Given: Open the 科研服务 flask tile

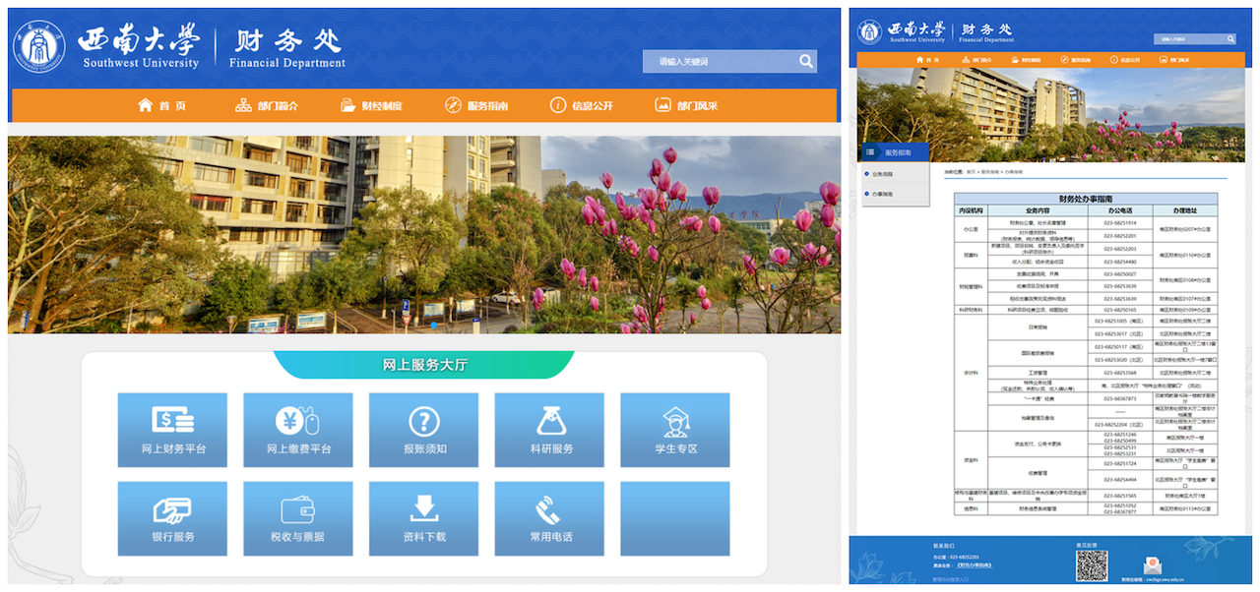Looking at the screenshot, I should (550, 430).
